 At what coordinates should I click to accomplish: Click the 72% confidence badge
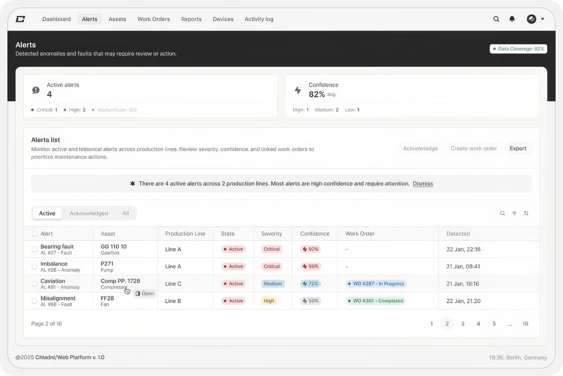pos(310,284)
